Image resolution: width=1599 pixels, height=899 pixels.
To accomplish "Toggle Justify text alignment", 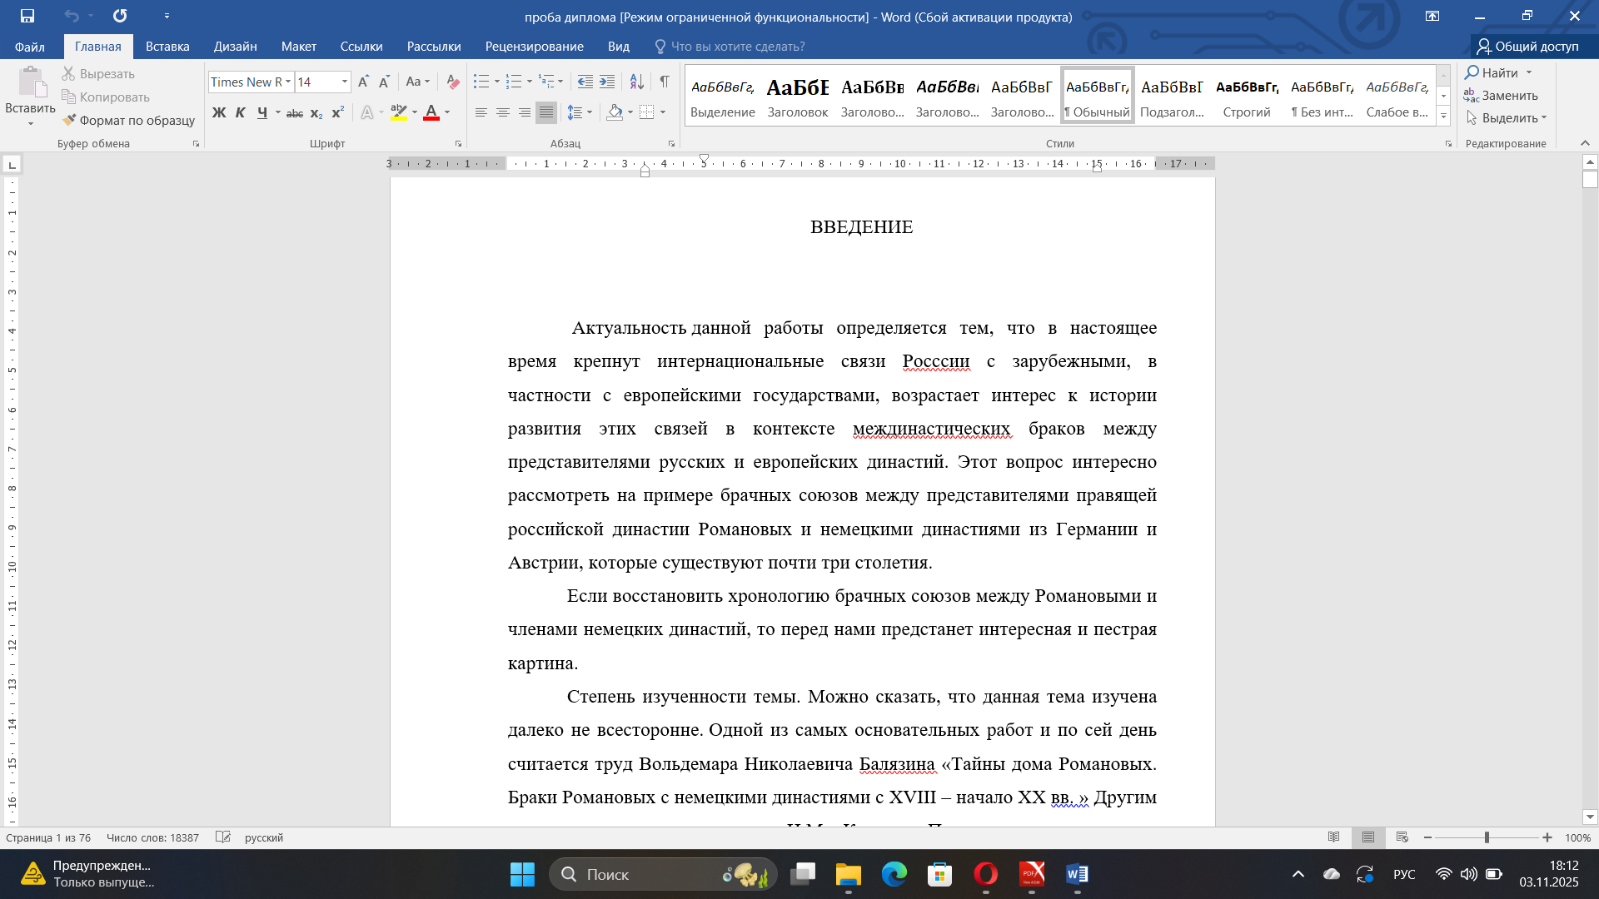I will click(x=546, y=112).
